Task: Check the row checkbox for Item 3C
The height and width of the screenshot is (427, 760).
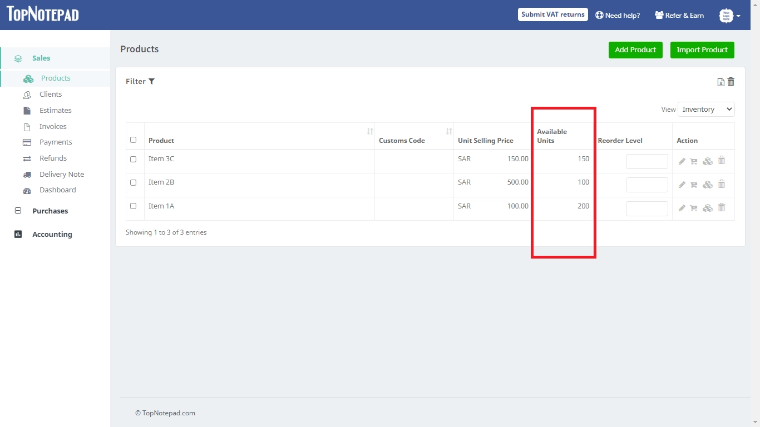Action: coord(134,159)
